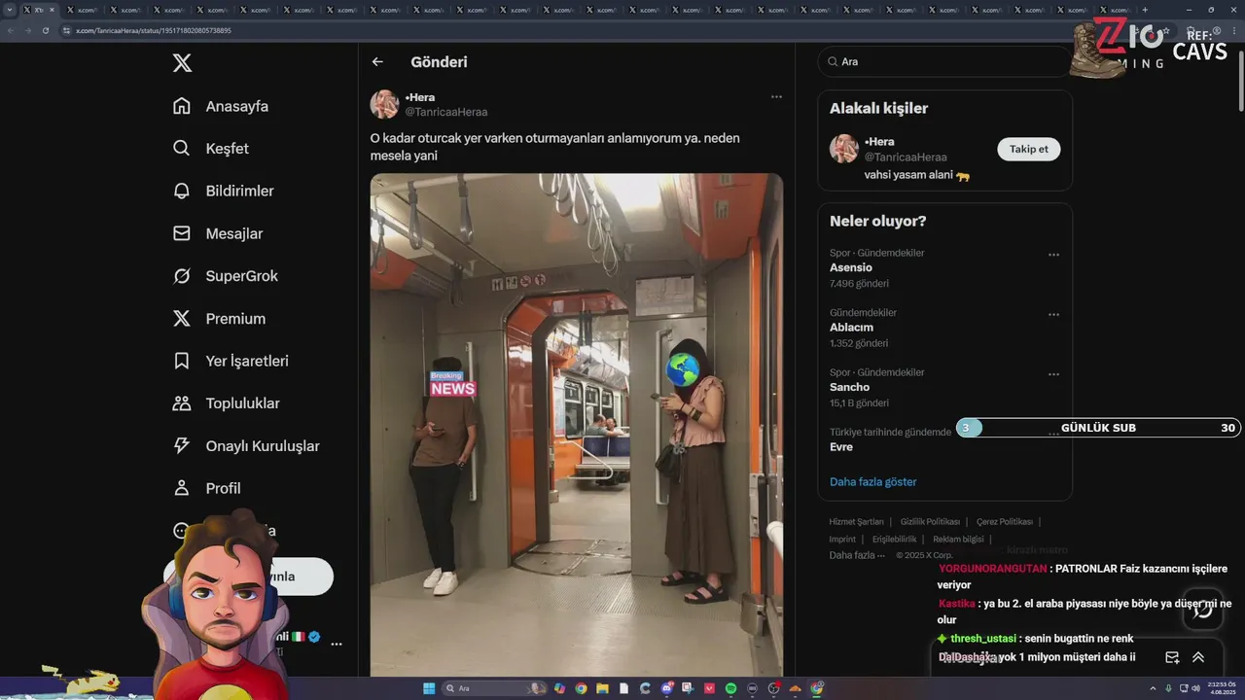
Task: Open the post's three-dot options menu
Action: (x=776, y=97)
